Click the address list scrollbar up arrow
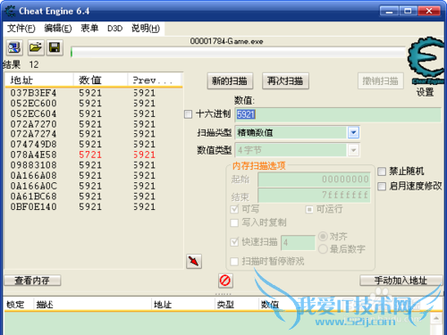The image size is (447, 335). coord(436,319)
